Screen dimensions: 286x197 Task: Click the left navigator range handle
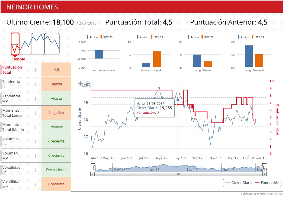[x=94, y=168]
